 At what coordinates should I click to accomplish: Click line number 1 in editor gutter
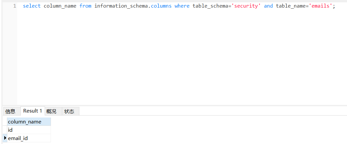tap(15, 6)
